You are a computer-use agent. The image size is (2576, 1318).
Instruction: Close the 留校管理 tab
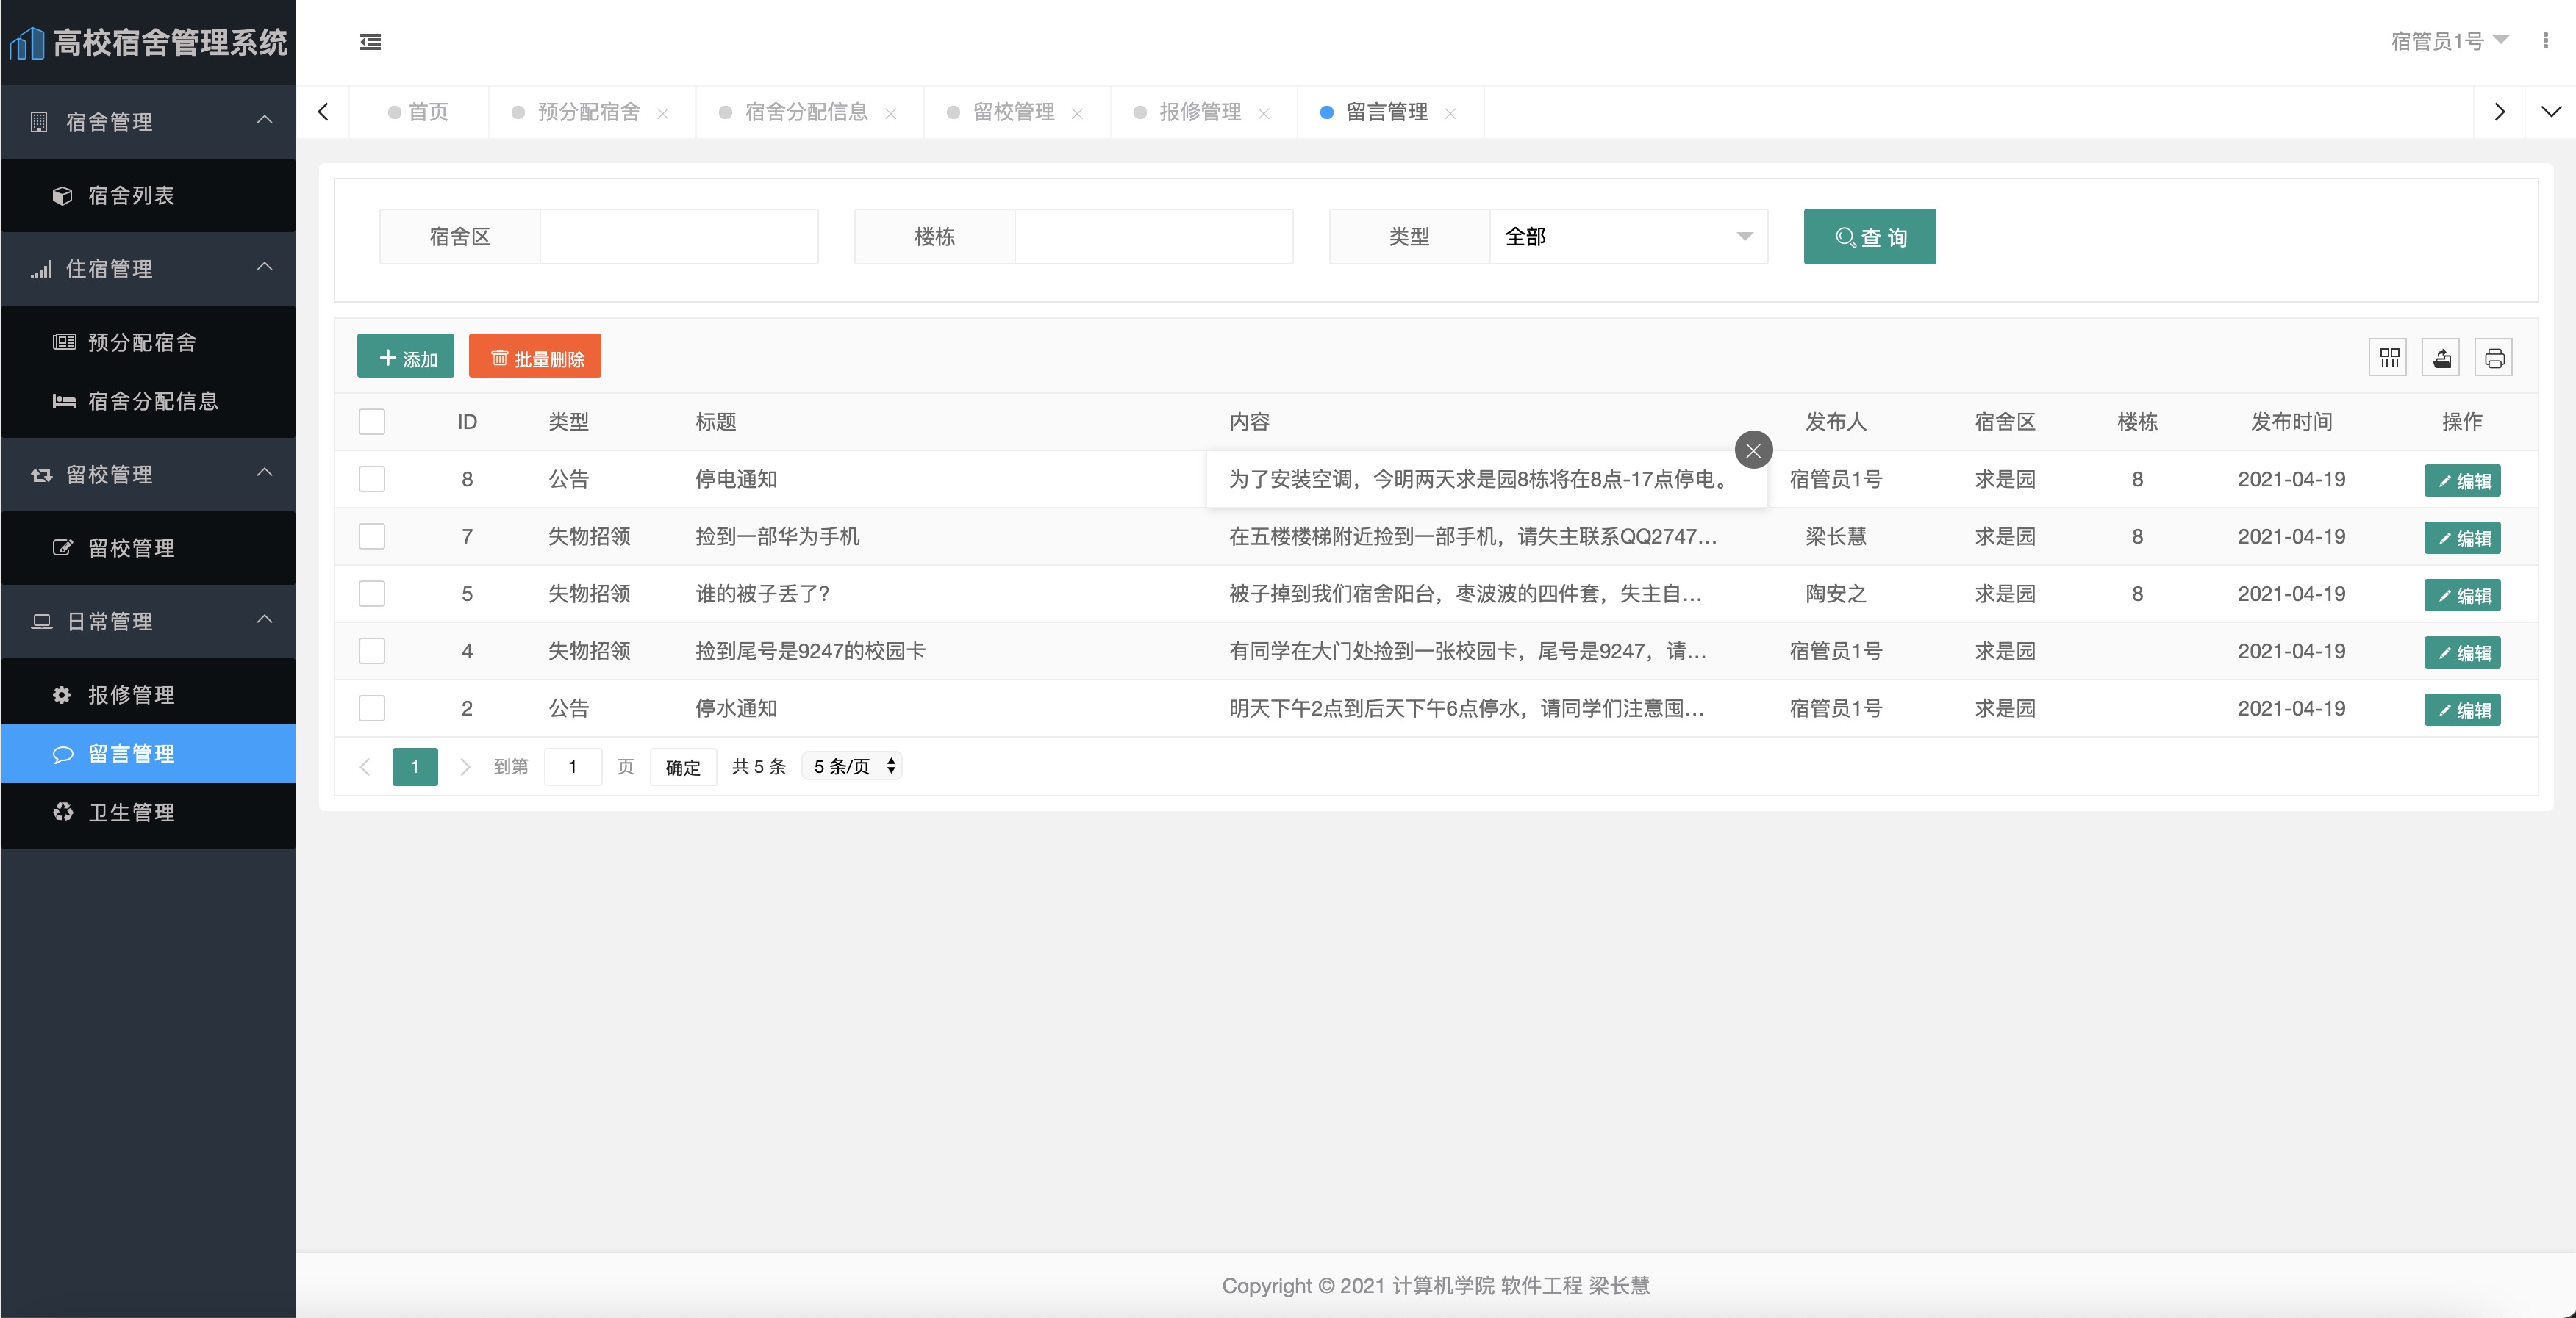[x=1077, y=114]
